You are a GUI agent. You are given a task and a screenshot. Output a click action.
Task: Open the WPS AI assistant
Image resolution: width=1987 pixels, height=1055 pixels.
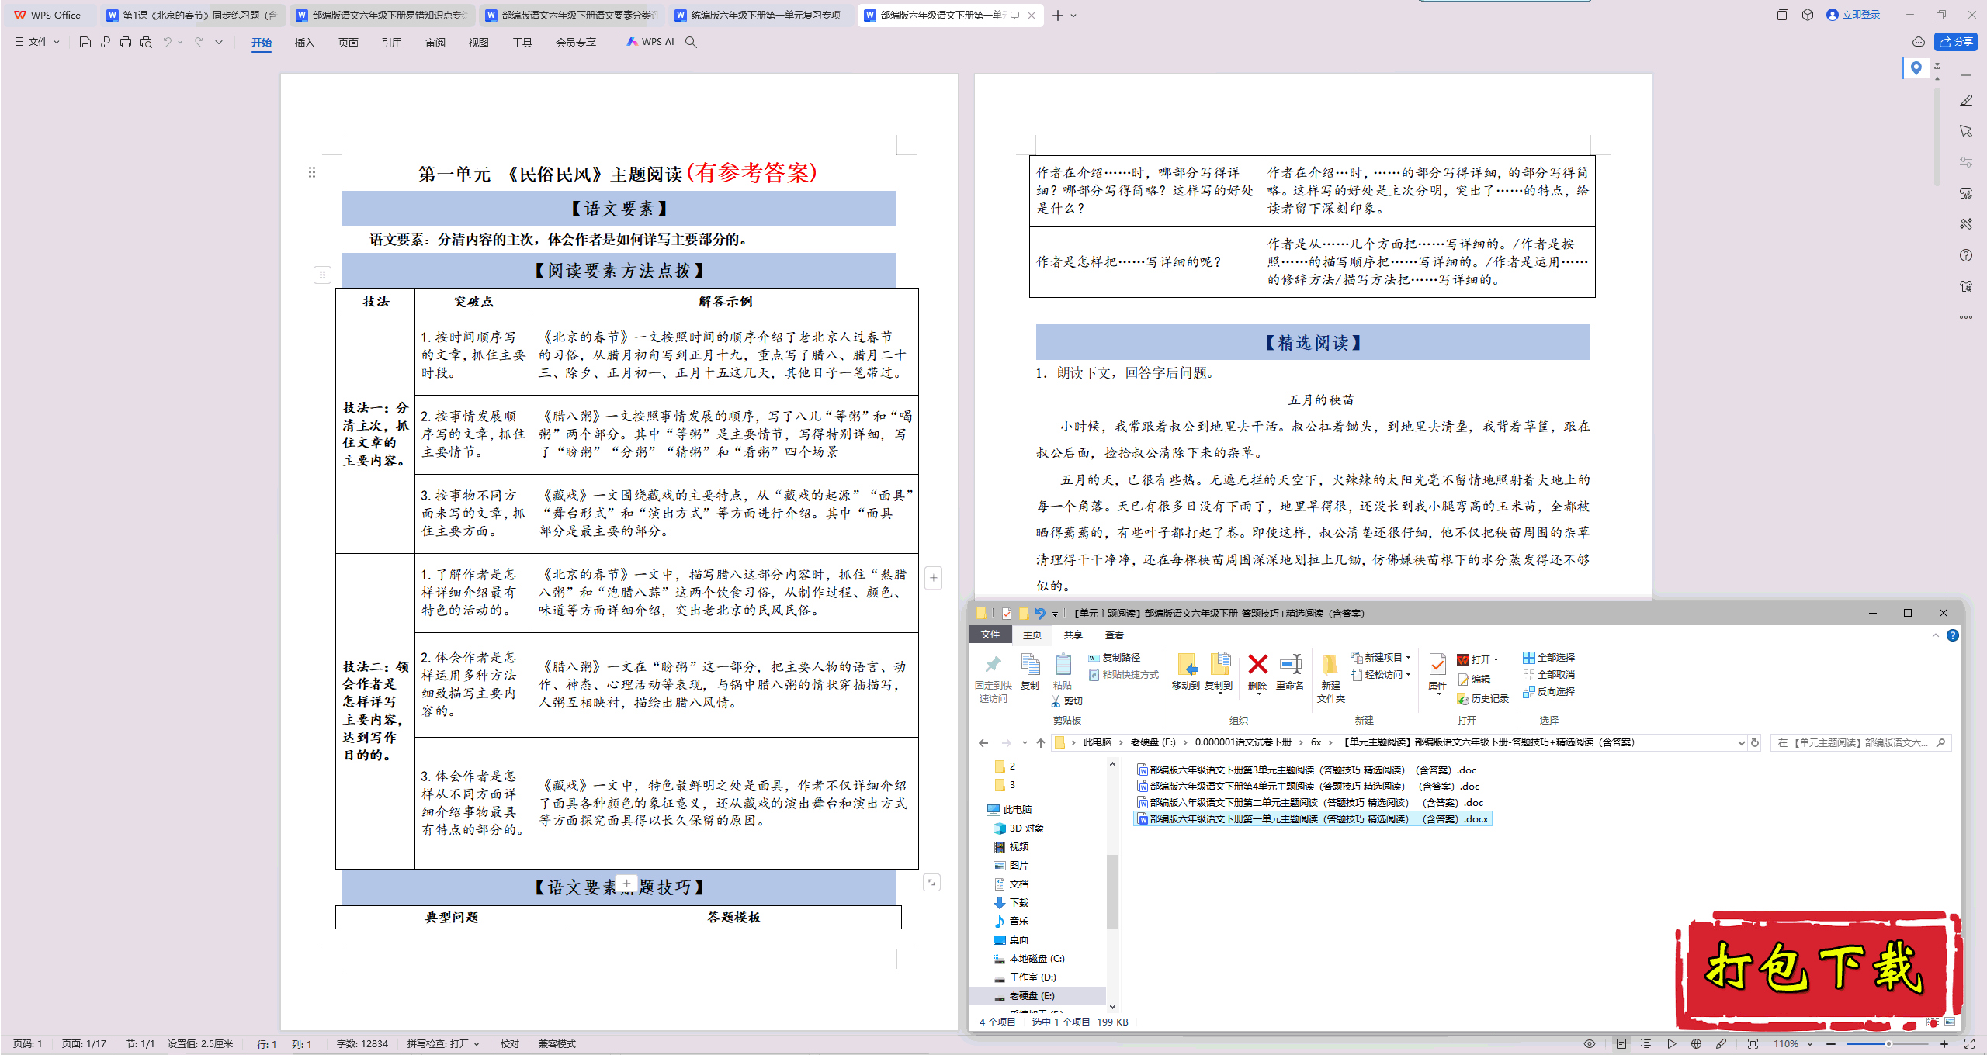[650, 42]
